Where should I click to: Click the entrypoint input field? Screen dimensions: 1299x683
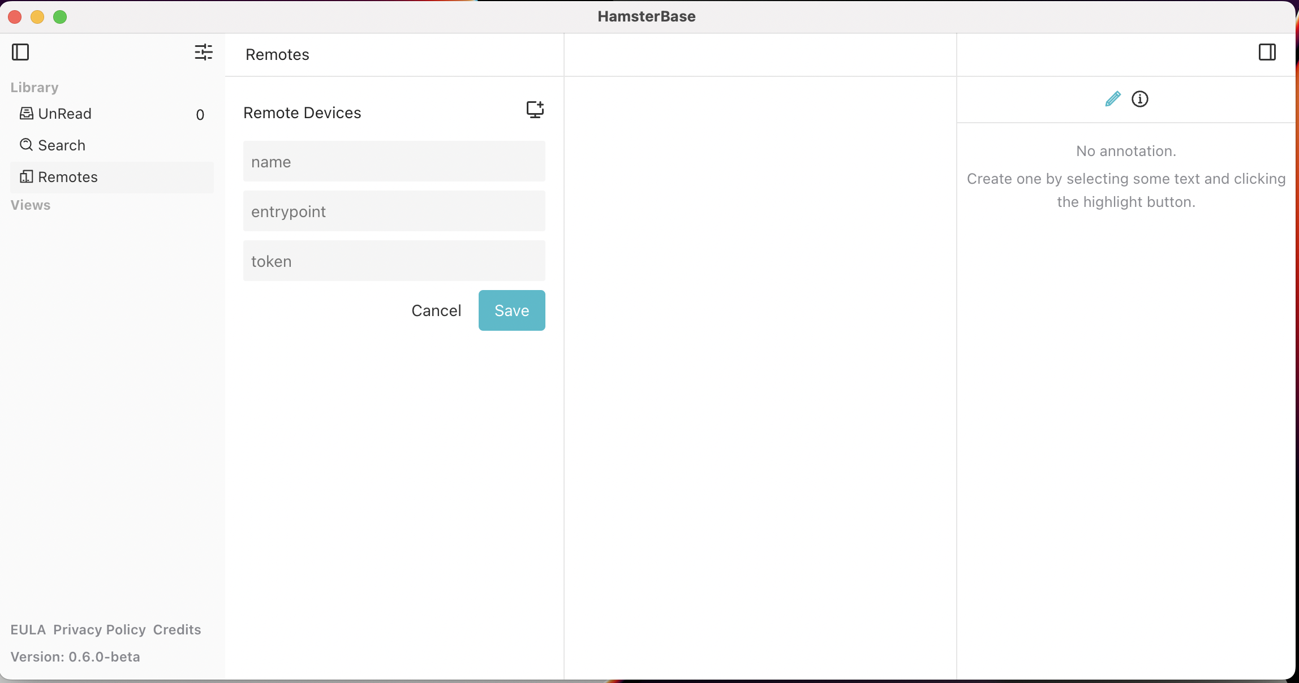tap(393, 211)
